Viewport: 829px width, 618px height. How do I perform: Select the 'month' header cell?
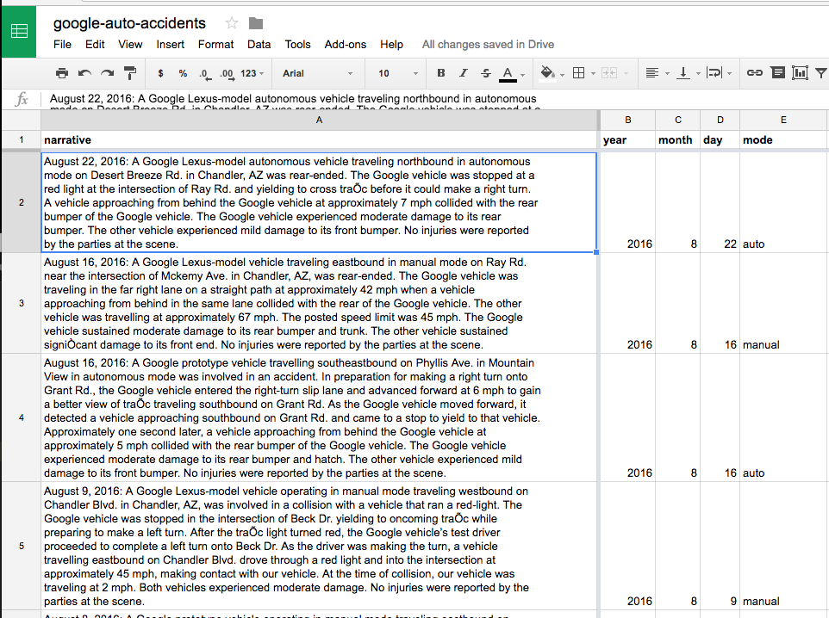point(678,140)
